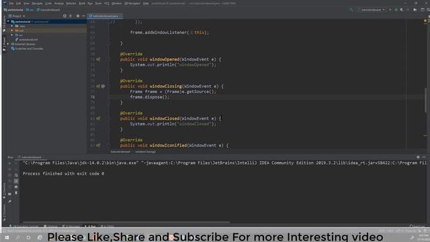Click the Search Everywhere magnifier icon
This screenshot has width=430, height=242.
[x=428, y=9]
